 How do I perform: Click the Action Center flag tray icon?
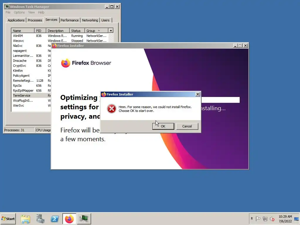click(258, 219)
